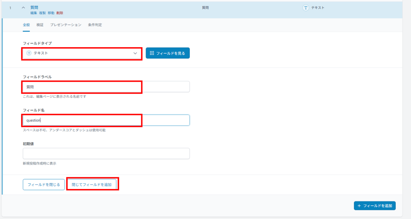Click the grid icon on フィールドを見る button
The height and width of the screenshot is (219, 411).
(x=152, y=53)
